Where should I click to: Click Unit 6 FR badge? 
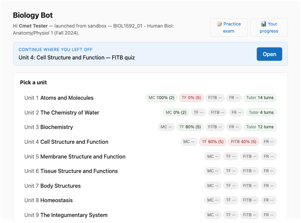[269, 171]
